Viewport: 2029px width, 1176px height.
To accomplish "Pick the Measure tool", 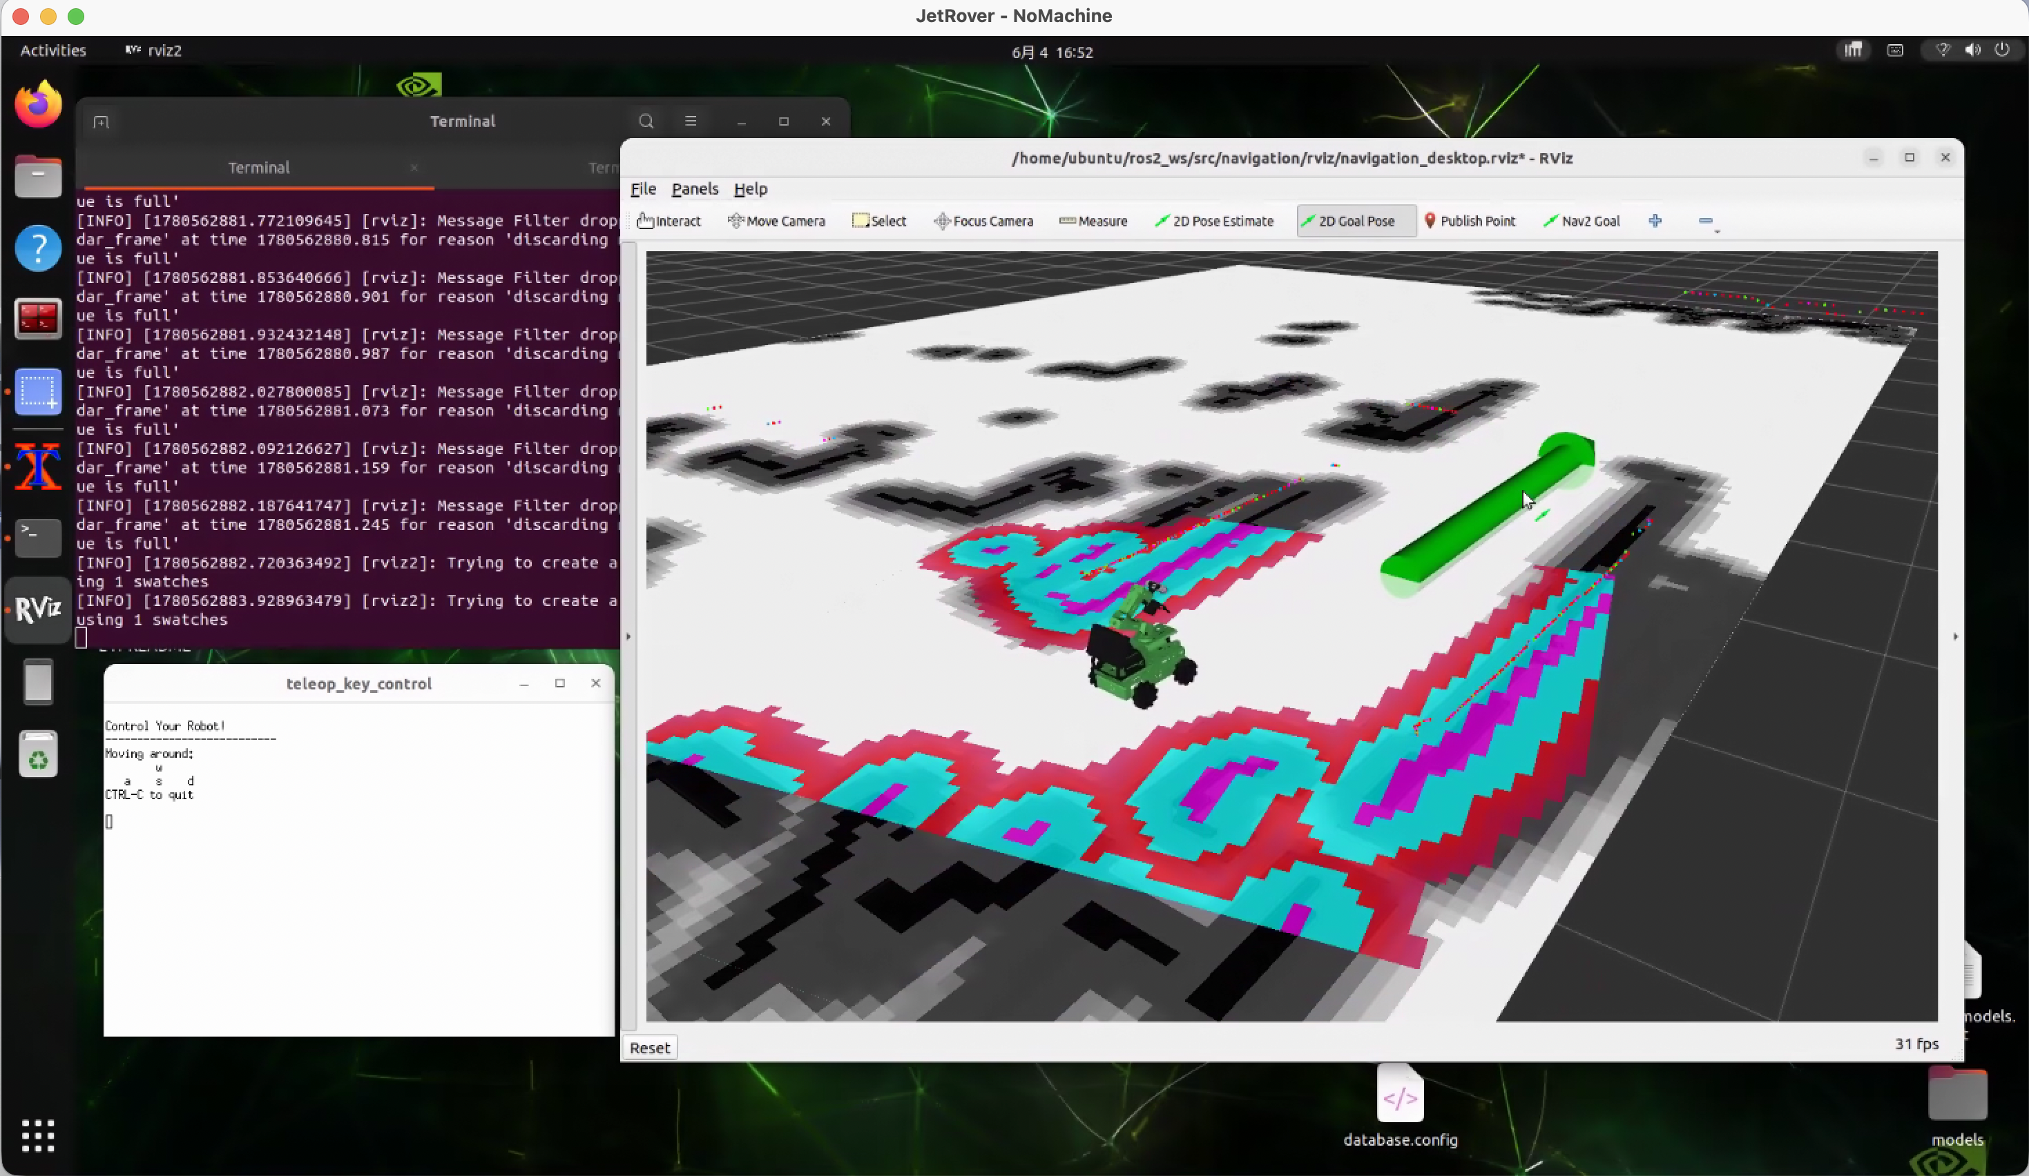I will click(1093, 222).
